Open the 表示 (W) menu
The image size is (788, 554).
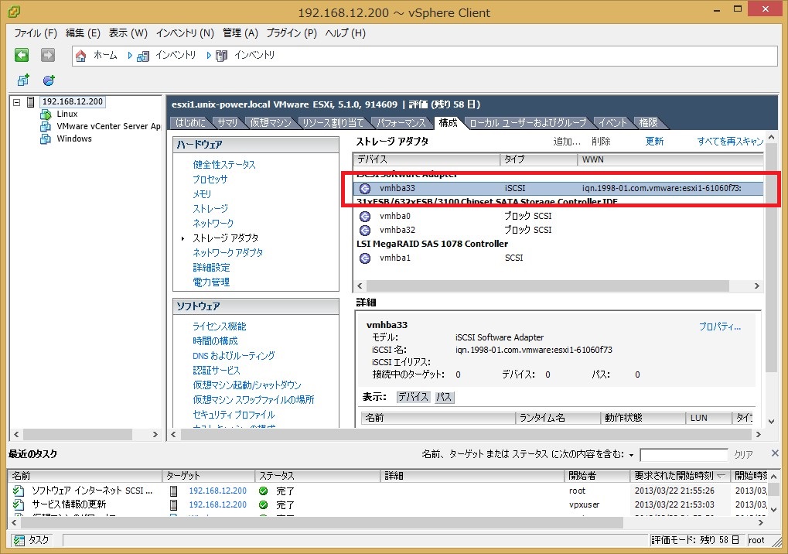(128, 33)
